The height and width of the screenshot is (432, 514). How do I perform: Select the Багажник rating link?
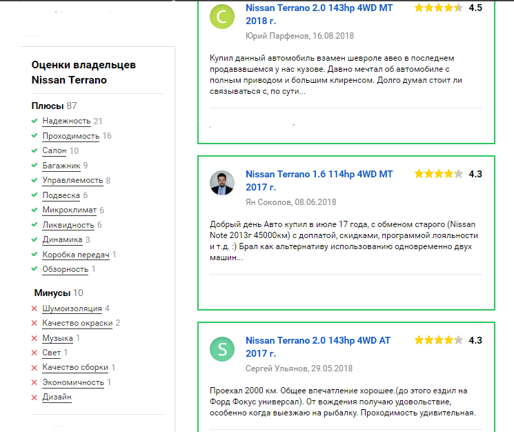61,166
